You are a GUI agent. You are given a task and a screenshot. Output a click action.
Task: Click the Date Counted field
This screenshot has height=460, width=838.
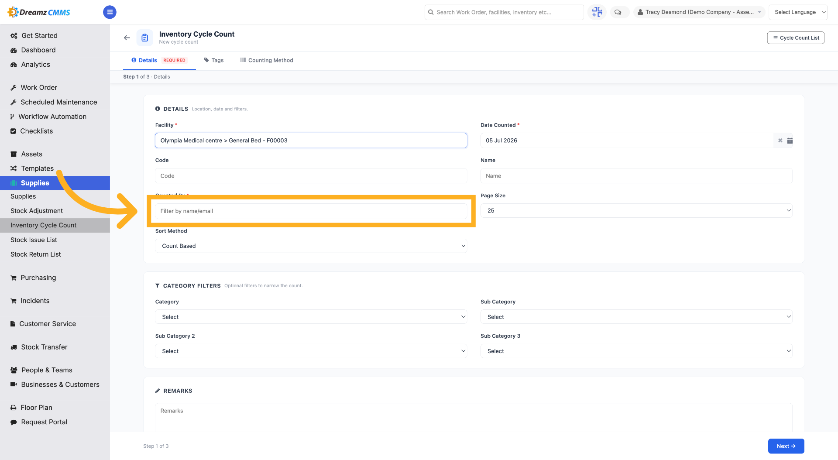(x=627, y=141)
